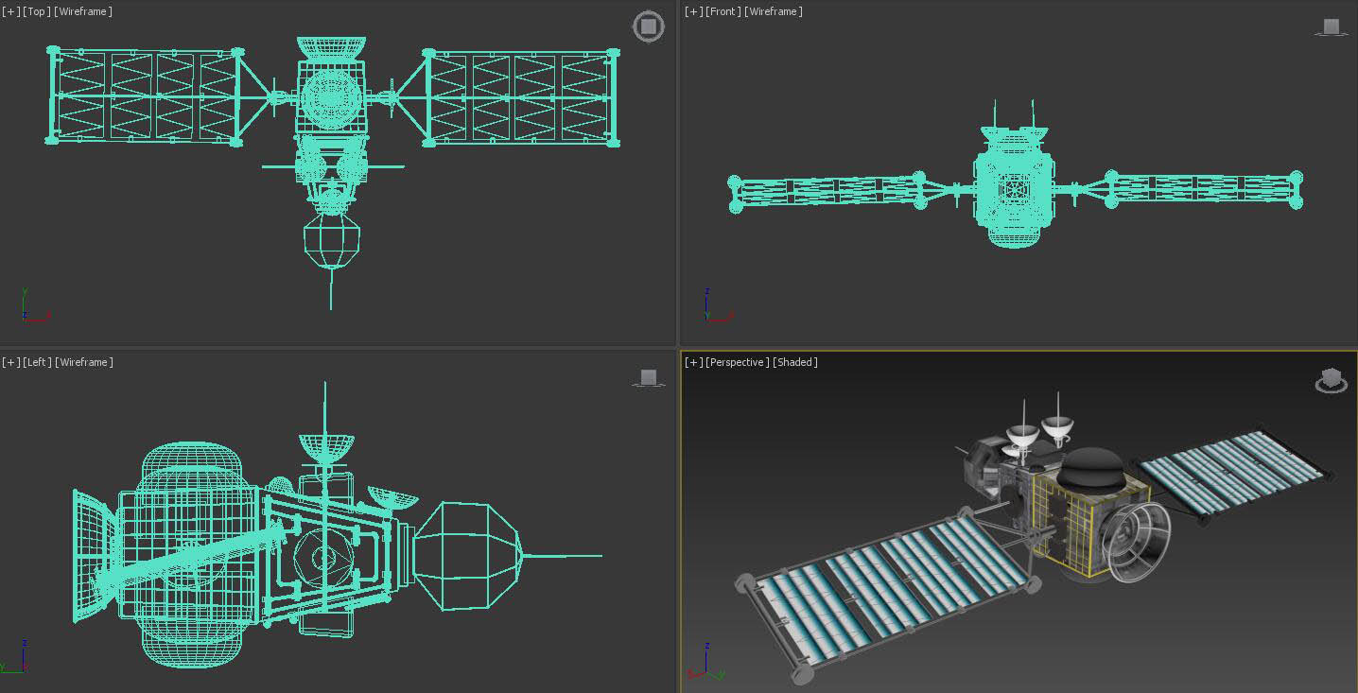Image resolution: width=1358 pixels, height=693 pixels.
Task: Select the near solar panel array in Perspective view
Action: (889, 593)
